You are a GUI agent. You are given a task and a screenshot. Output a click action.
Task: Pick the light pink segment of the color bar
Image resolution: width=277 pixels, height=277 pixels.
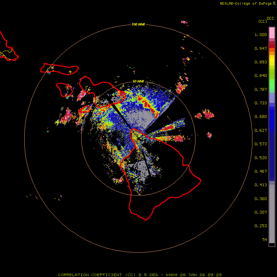click(272, 33)
